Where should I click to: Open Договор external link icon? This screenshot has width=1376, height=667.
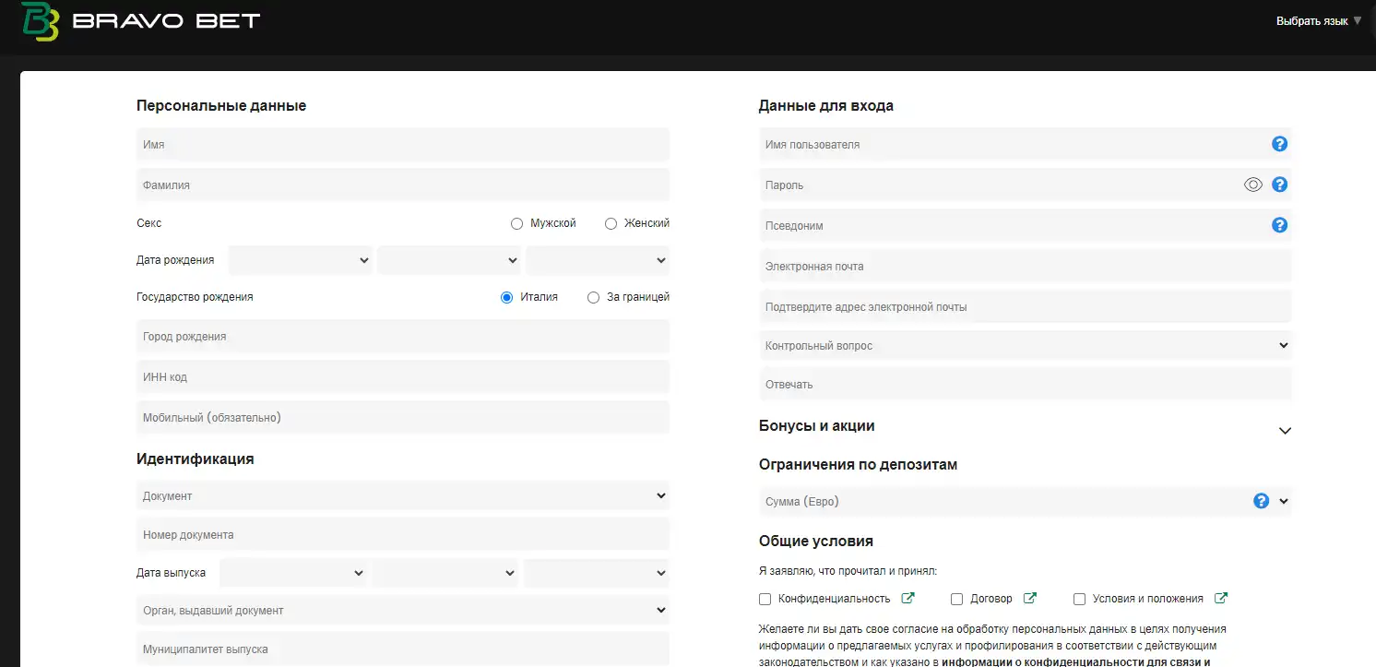pyautogui.click(x=1029, y=598)
